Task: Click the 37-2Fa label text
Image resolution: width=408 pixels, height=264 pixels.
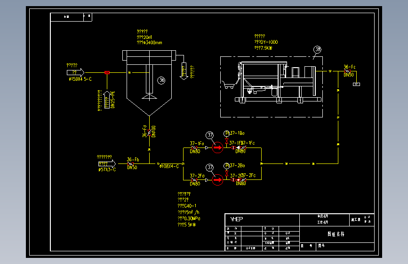Action: [x=197, y=176]
